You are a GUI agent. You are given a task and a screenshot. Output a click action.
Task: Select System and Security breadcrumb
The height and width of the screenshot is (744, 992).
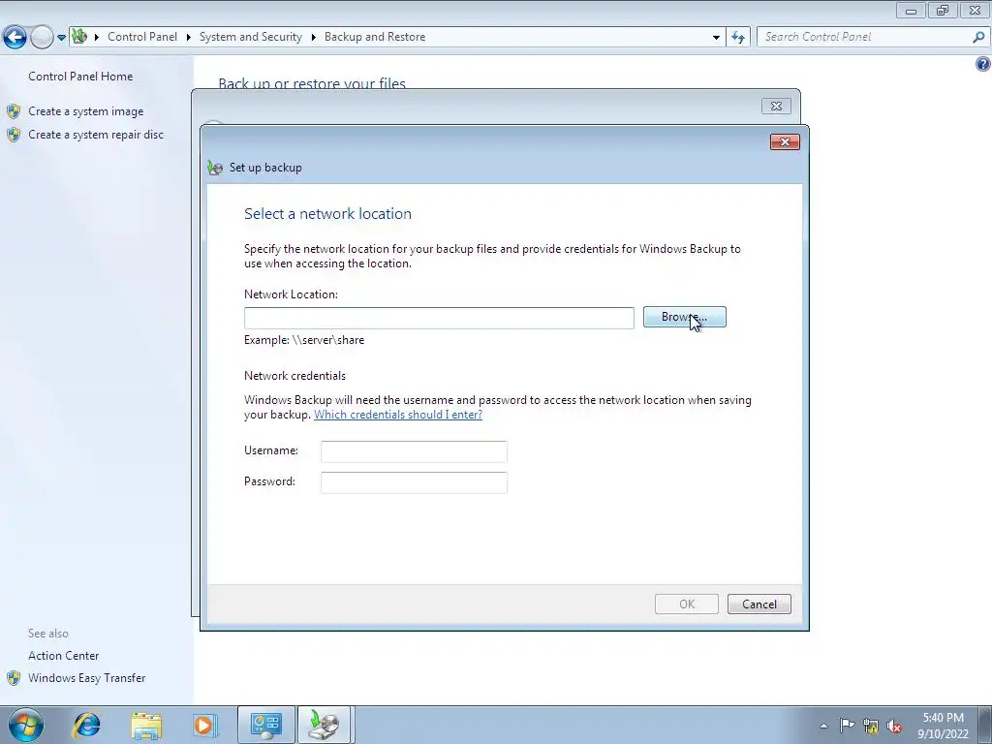(x=251, y=37)
